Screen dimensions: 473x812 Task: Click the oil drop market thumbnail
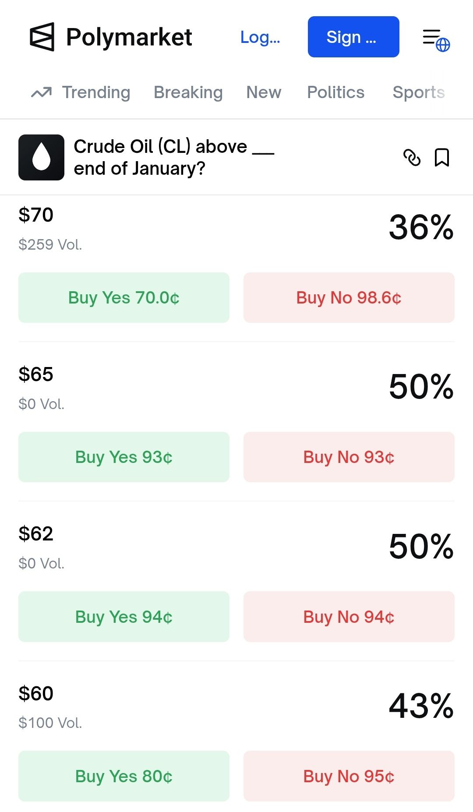41,158
